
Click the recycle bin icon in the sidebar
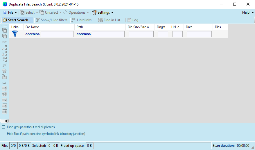click(4, 71)
